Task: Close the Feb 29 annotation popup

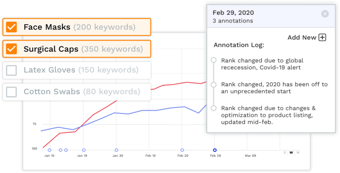Action: [325, 14]
